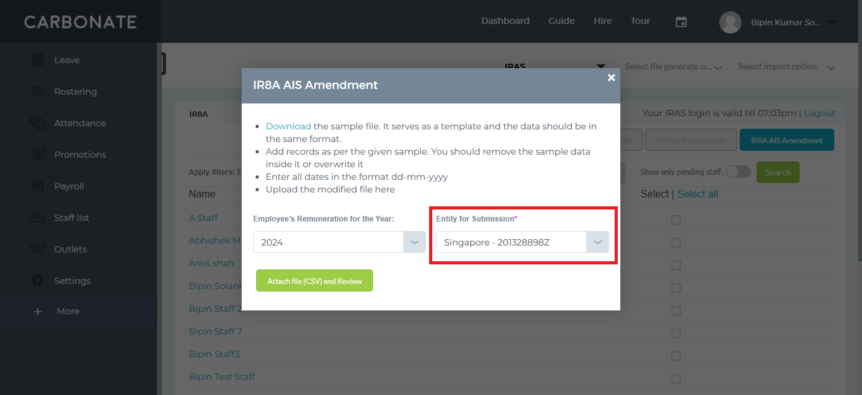Open the Leave sidebar icon
This screenshot has width=862, height=395.
(38, 60)
